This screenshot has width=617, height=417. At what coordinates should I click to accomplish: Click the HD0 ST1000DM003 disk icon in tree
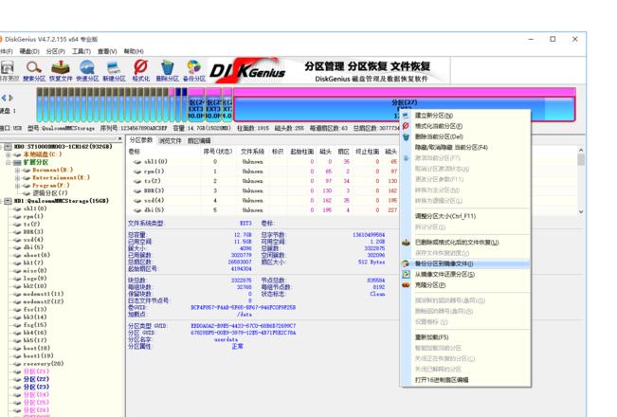(8, 147)
